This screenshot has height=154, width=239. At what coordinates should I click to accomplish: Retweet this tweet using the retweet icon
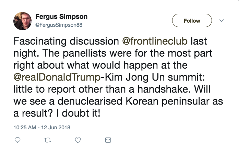click(48, 140)
